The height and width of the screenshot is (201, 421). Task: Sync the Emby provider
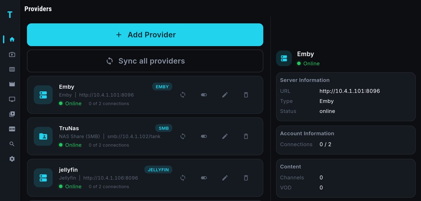click(x=183, y=95)
